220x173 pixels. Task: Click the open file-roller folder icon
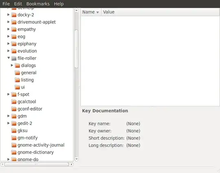(x=14, y=58)
